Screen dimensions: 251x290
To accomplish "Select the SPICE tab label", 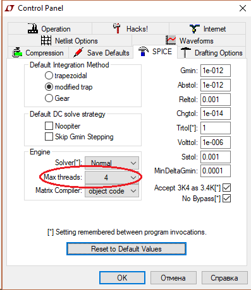I will pyautogui.click(x=162, y=52).
